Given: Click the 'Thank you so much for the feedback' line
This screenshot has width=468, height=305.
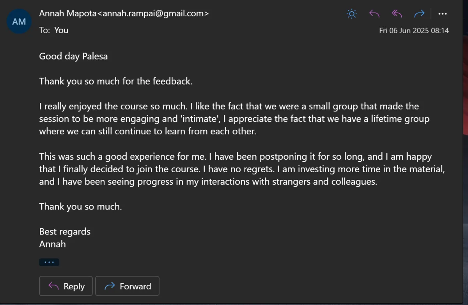Looking at the screenshot, I should click(115, 81).
